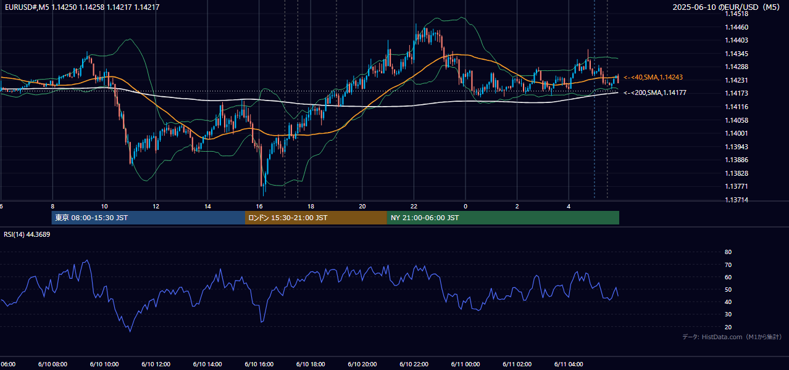Click hour label 10 under the price chart
The height and width of the screenshot is (370, 789).
click(x=104, y=206)
